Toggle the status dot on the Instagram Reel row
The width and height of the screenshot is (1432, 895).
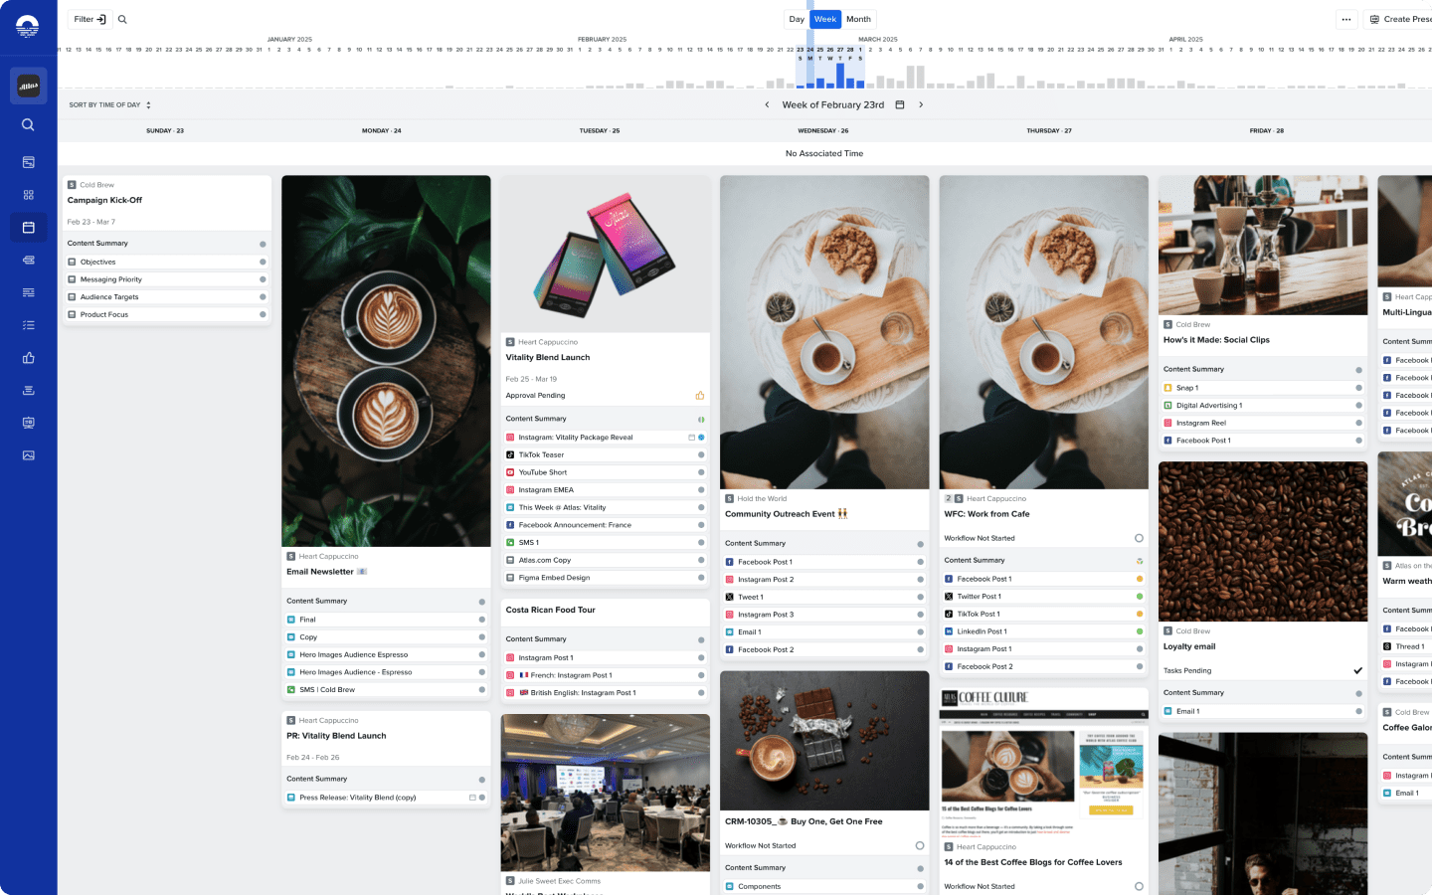tap(1358, 423)
